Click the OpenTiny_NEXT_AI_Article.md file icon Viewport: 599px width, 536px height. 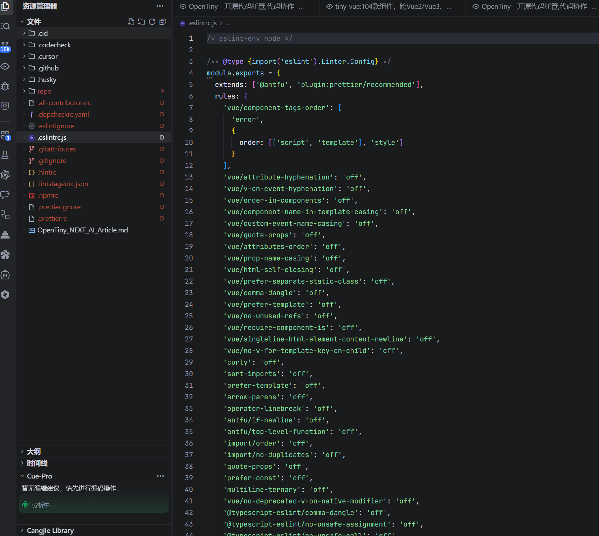coord(32,230)
